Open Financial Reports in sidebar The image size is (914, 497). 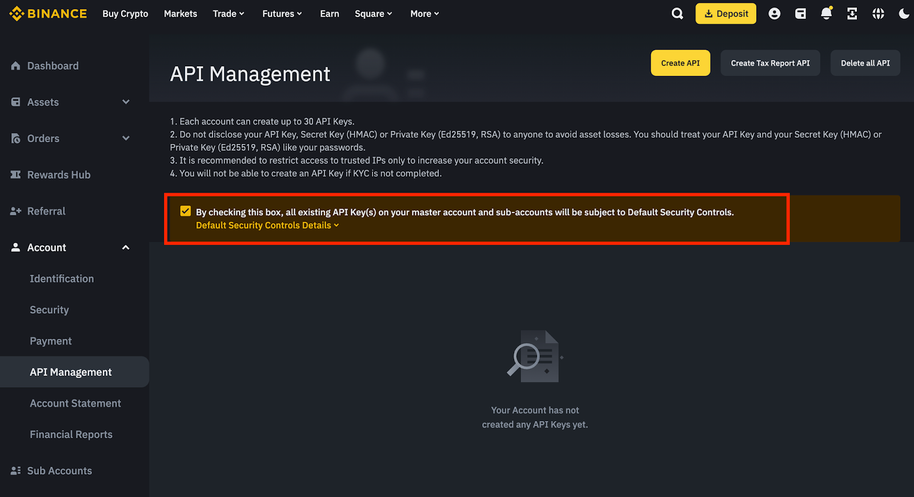[x=71, y=435]
